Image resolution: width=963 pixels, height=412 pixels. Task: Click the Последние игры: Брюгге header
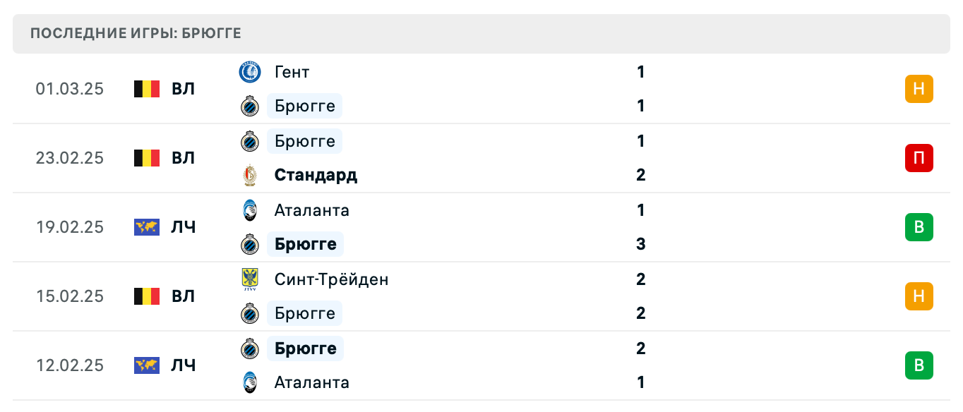[136, 34]
